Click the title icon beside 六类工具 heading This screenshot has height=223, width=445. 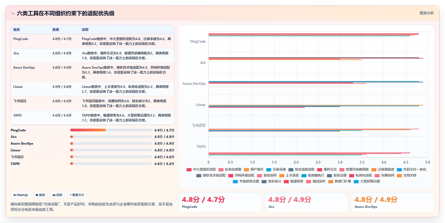pos(13,14)
